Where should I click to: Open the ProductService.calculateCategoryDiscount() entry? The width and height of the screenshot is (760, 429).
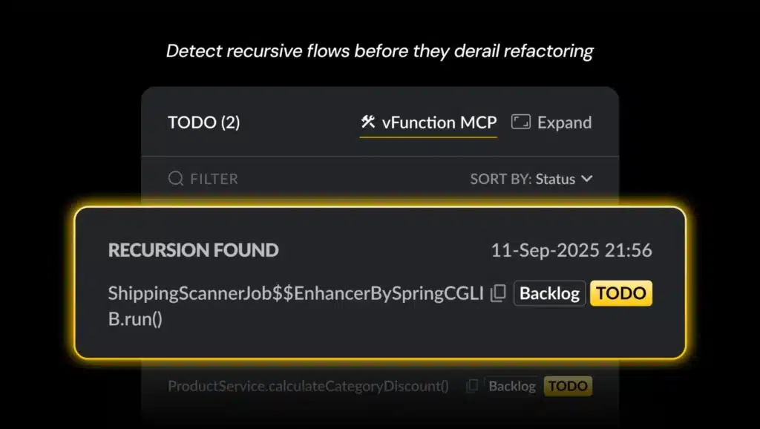point(308,386)
